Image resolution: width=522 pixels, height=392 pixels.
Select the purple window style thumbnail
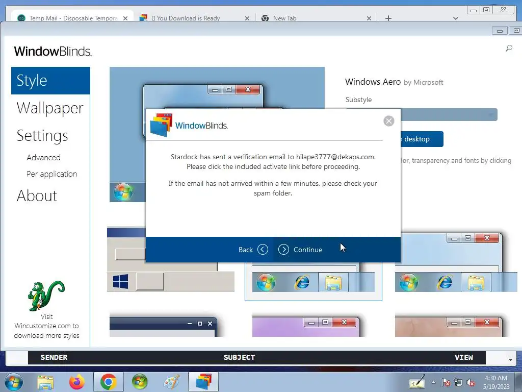click(306, 326)
